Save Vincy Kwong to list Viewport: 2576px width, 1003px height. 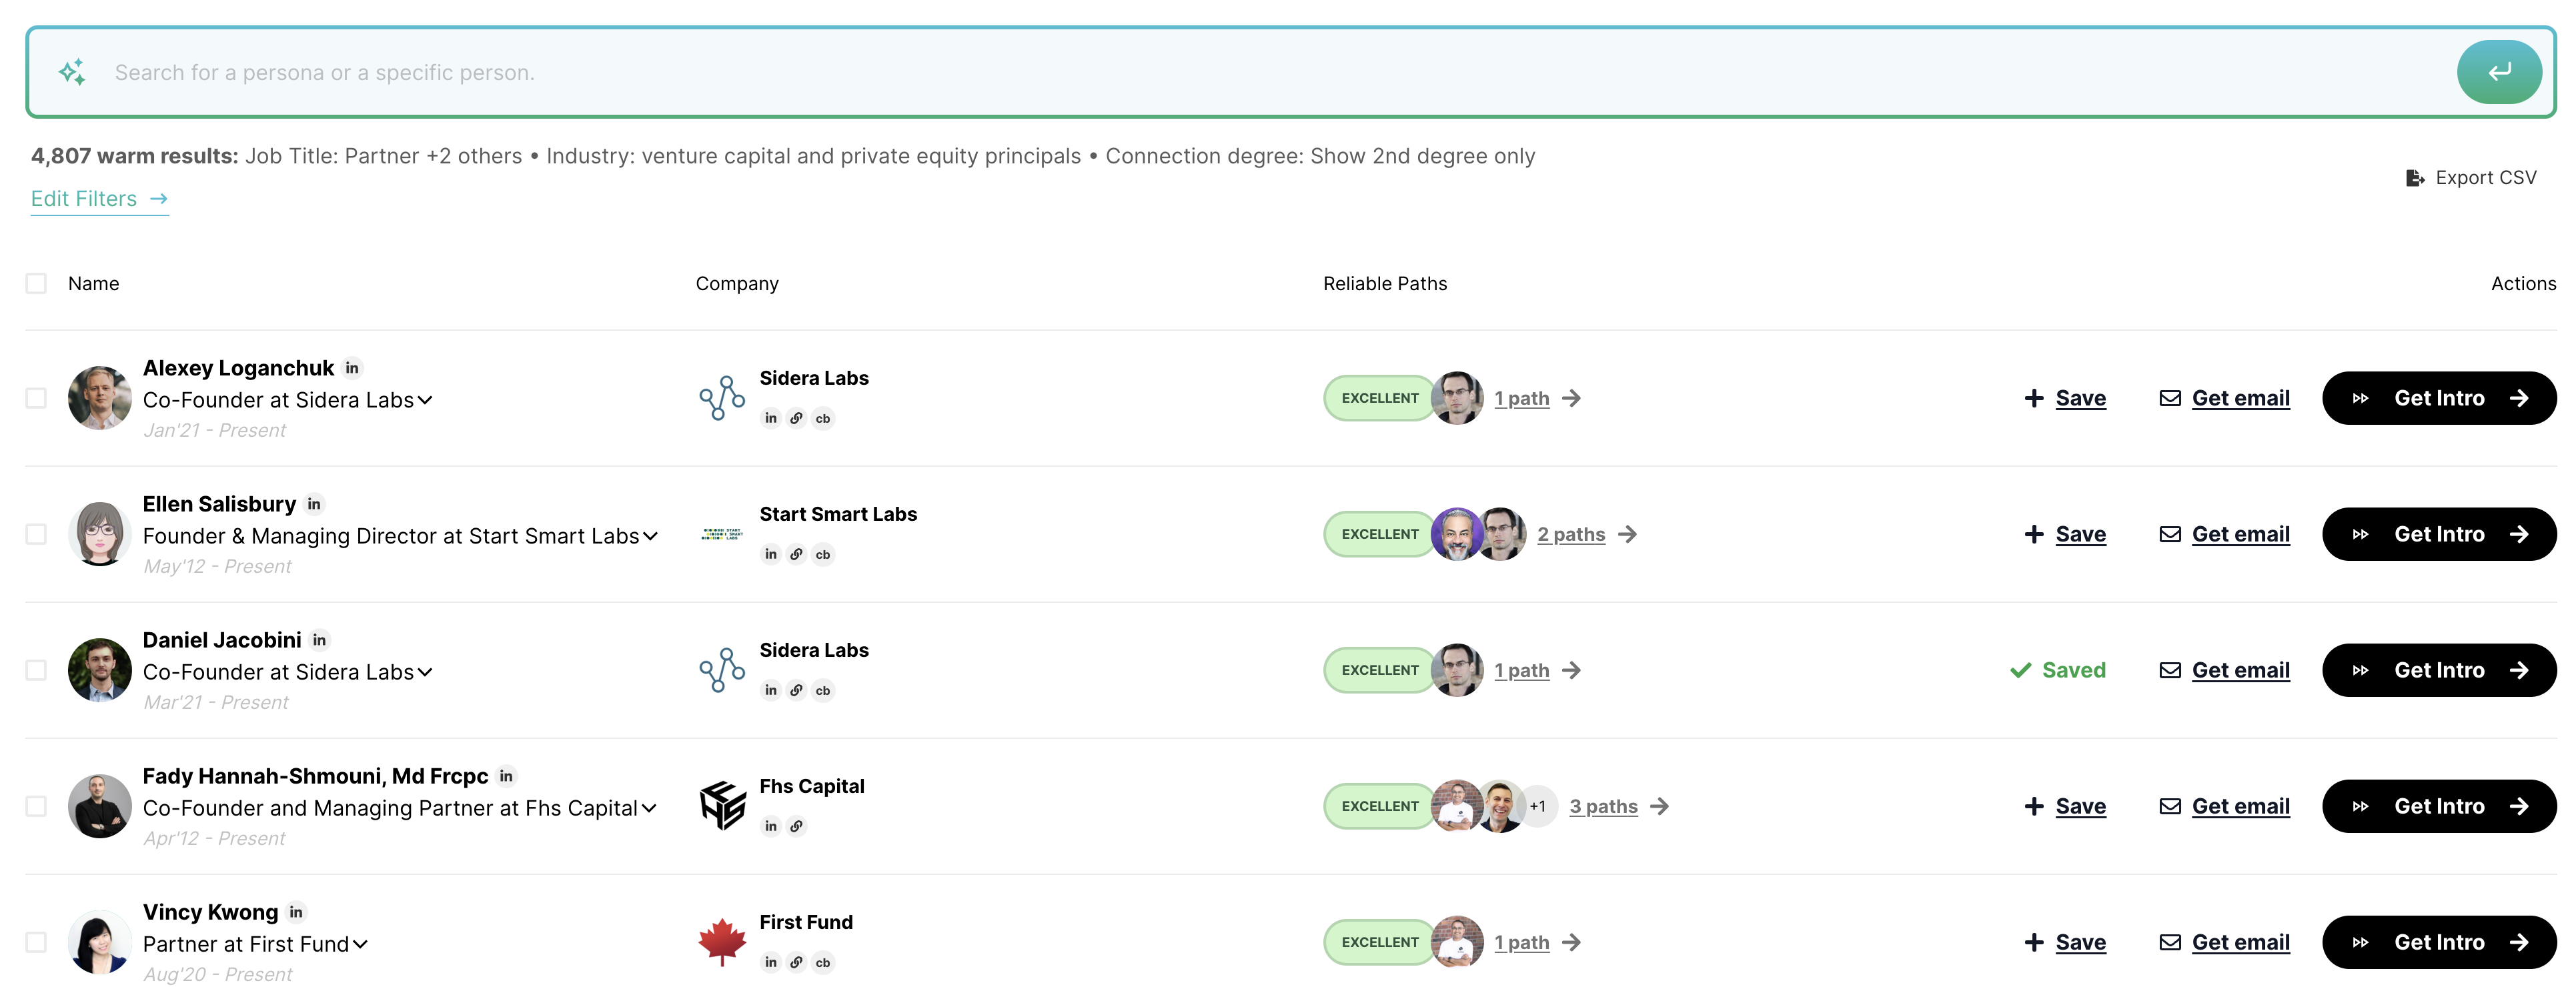point(2064,942)
